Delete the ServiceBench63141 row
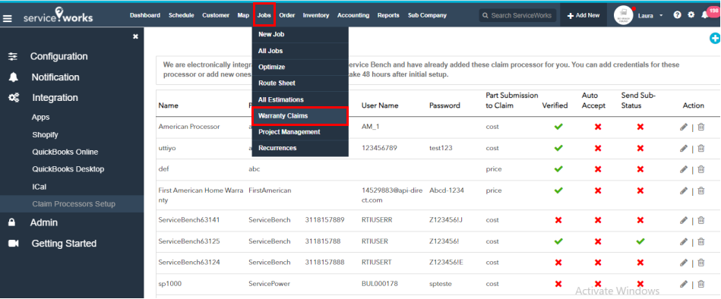 700,220
